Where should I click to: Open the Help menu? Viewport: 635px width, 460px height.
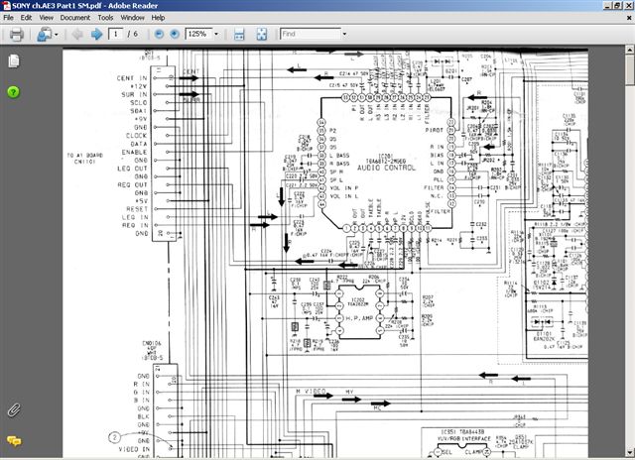click(158, 18)
